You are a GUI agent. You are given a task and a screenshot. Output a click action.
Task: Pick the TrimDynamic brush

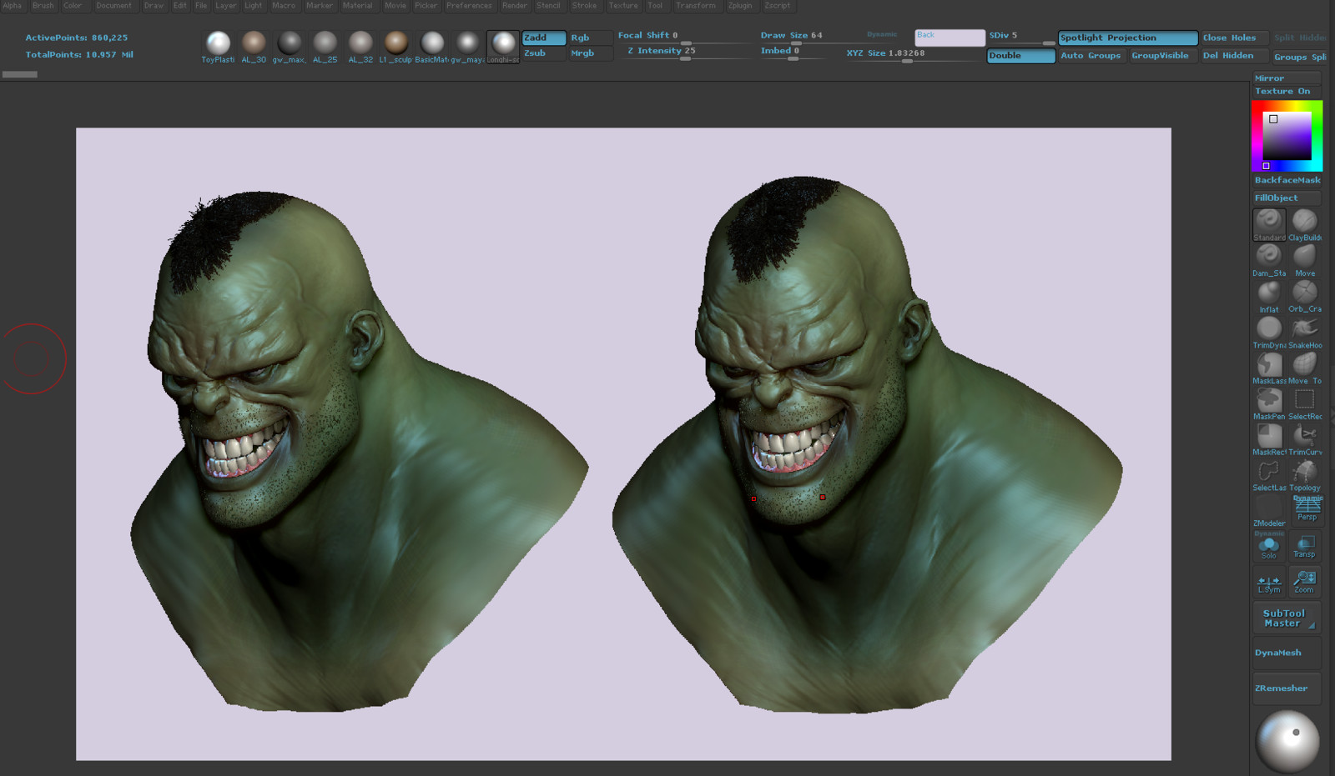pos(1268,329)
